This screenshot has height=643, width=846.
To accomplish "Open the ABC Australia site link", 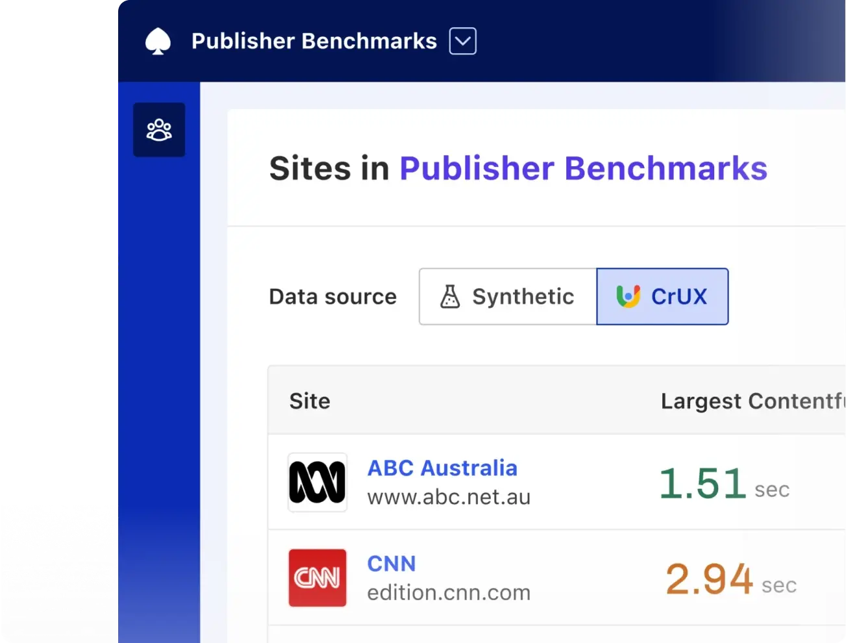I will tap(442, 468).
